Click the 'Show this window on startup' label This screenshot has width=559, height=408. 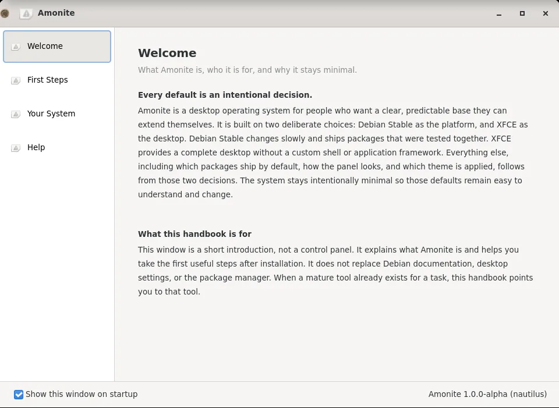pyautogui.click(x=82, y=394)
